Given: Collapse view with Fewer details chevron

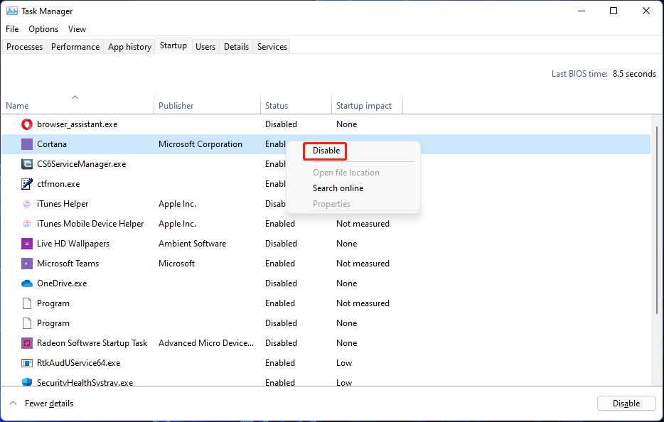Looking at the screenshot, I should coord(13,404).
